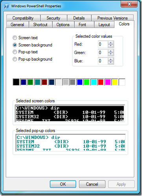
Task: Switch to the General tab
Action: tap(17, 24)
